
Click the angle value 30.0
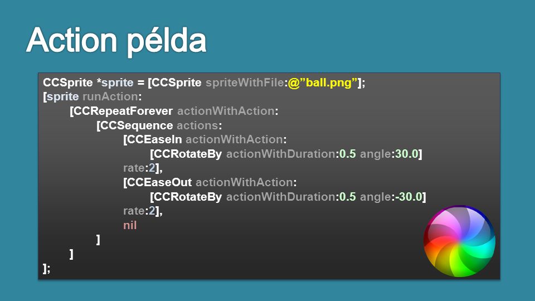tap(406, 154)
